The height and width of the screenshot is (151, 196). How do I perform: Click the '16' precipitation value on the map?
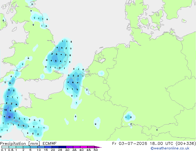(x=9, y=117)
